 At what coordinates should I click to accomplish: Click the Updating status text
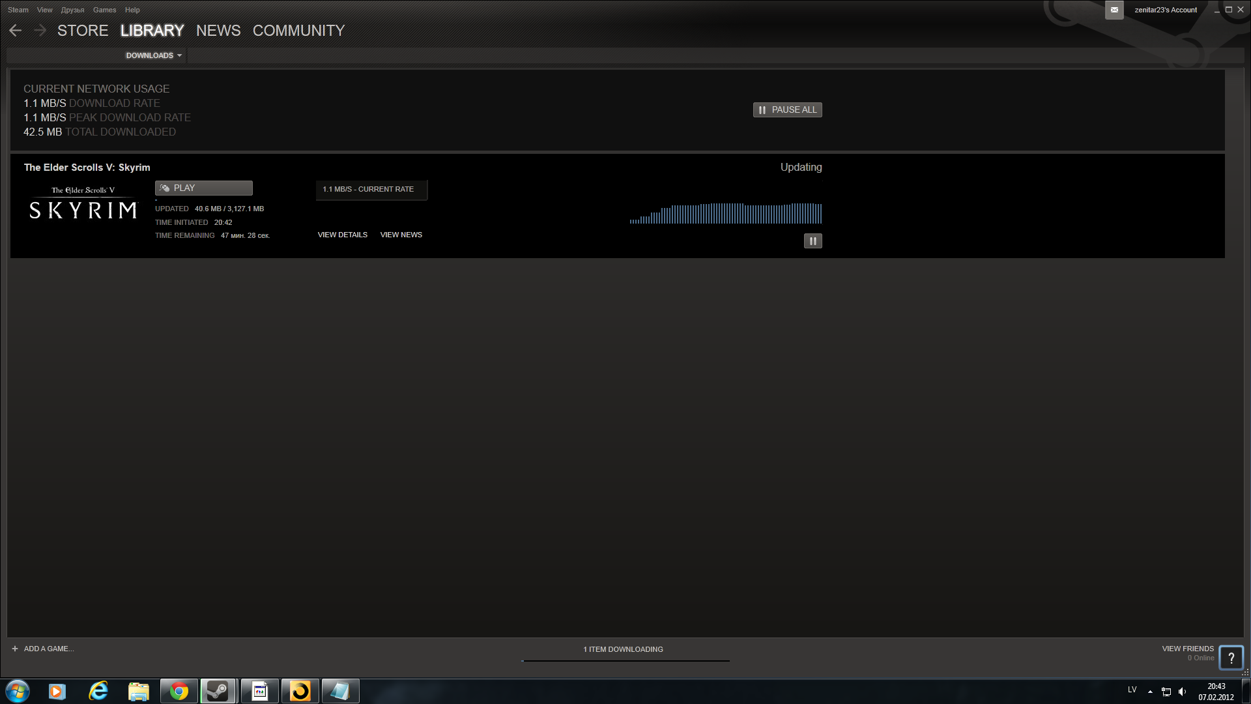click(x=801, y=168)
